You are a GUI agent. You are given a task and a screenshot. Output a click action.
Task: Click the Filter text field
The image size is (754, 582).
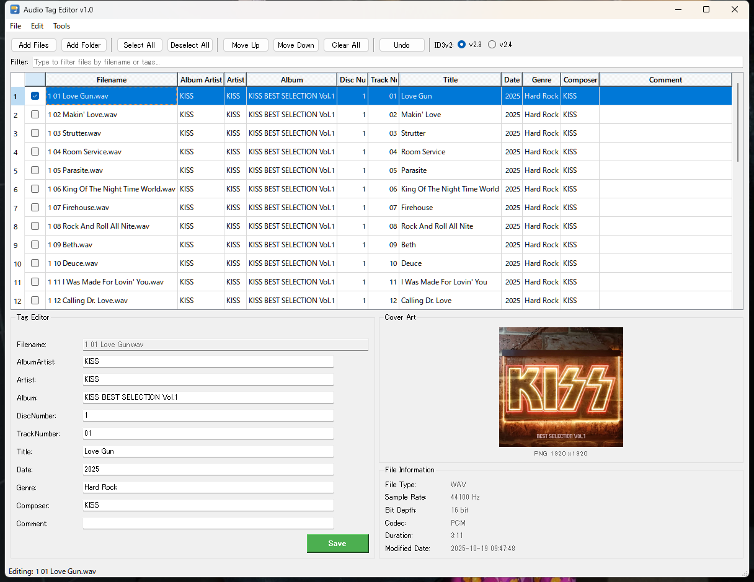[x=386, y=62]
